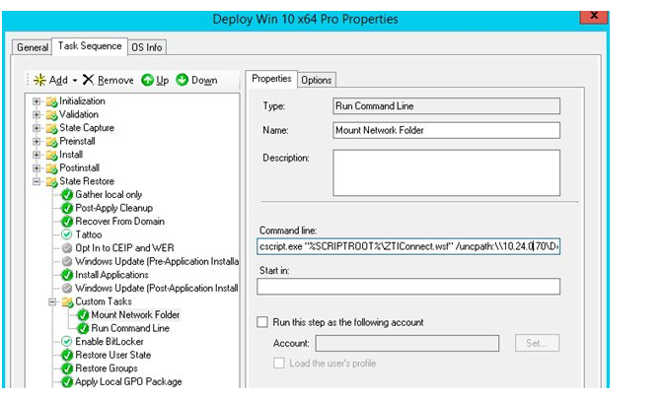
Task: Click the Description text area
Action: click(x=446, y=172)
